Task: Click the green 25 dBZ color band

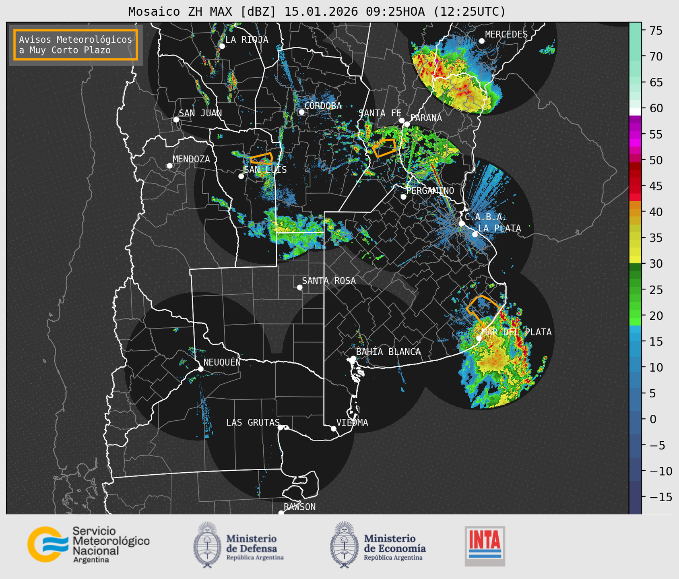Action: (x=635, y=290)
